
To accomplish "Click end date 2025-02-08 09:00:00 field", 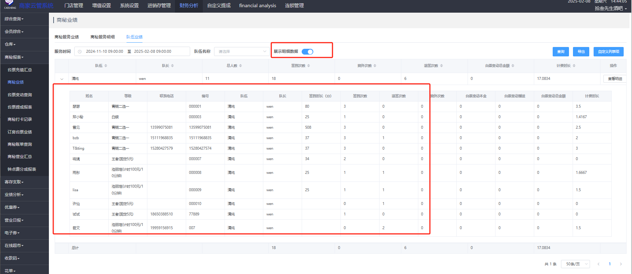I will 152,52.
